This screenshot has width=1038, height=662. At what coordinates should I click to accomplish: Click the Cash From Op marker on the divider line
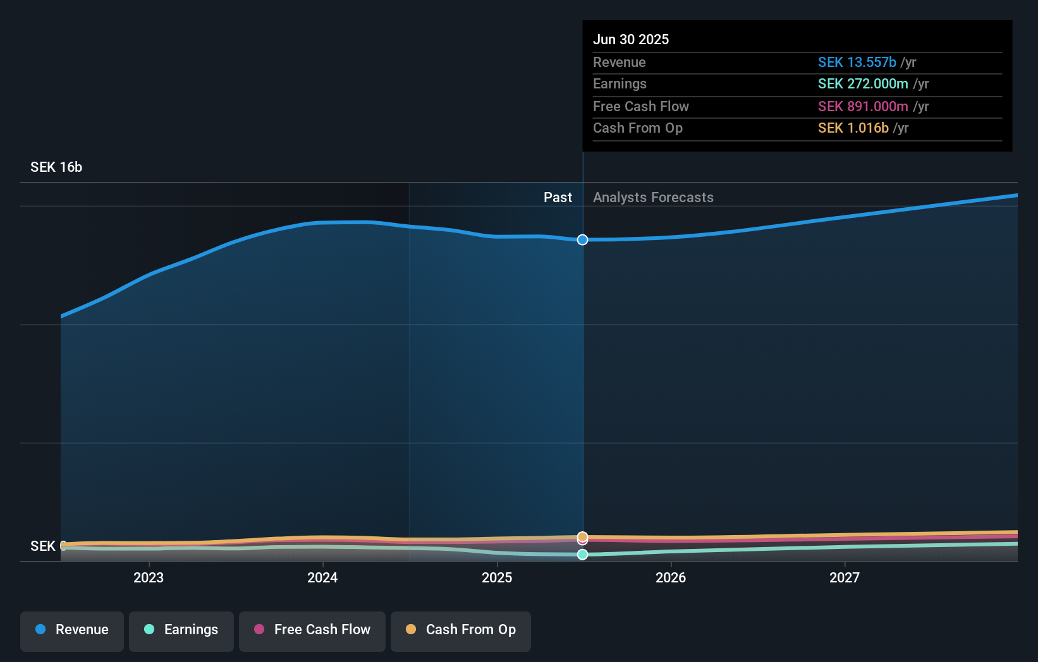pyautogui.click(x=582, y=537)
